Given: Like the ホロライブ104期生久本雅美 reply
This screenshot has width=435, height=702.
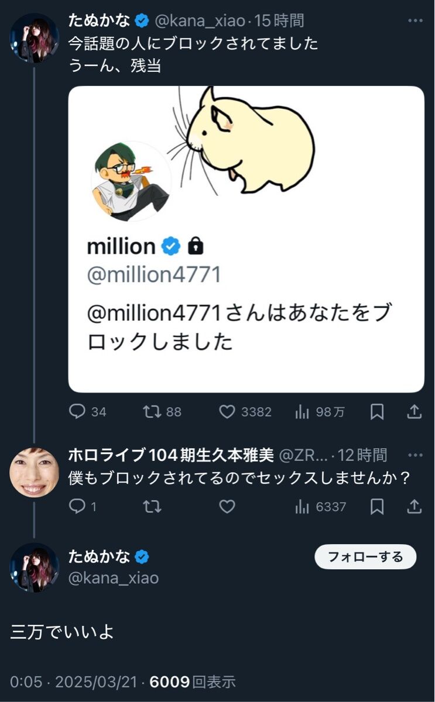Looking at the screenshot, I should tap(227, 507).
